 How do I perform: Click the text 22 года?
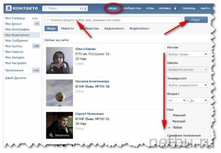pos(81,59)
